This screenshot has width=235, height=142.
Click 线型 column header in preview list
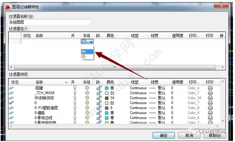coord(134,82)
